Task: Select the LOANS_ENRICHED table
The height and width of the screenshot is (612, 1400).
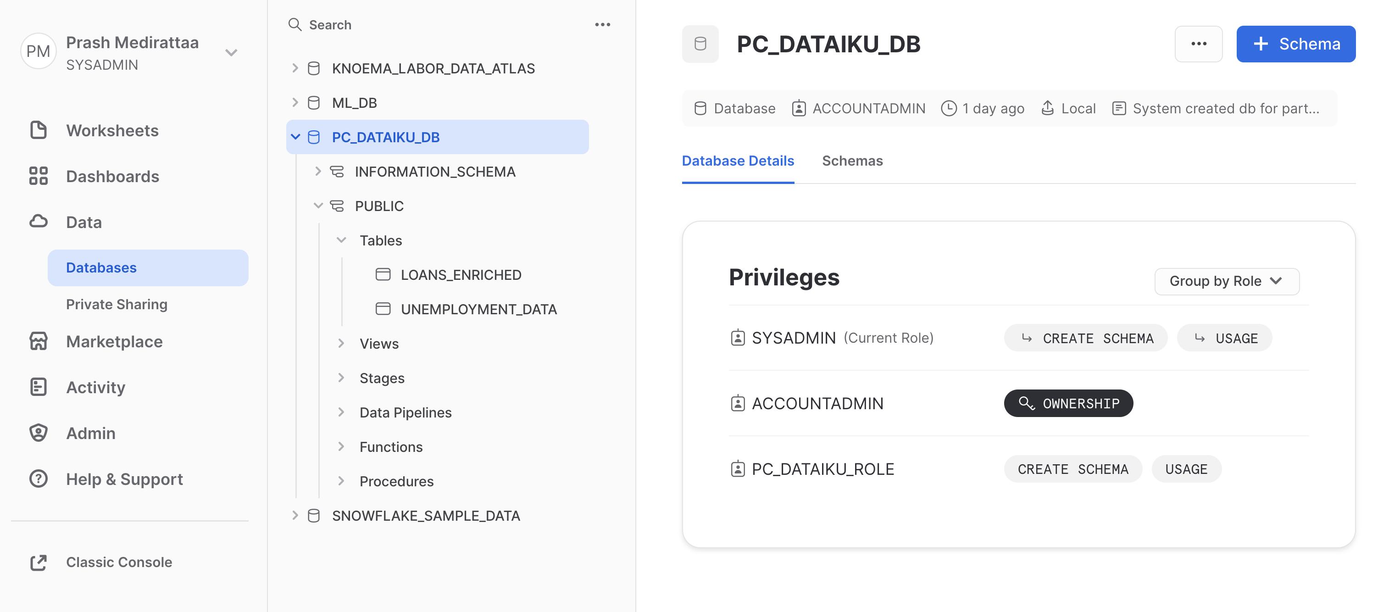Action: 461,274
